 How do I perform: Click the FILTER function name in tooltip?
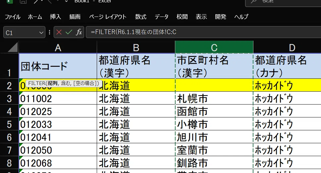[37, 83]
